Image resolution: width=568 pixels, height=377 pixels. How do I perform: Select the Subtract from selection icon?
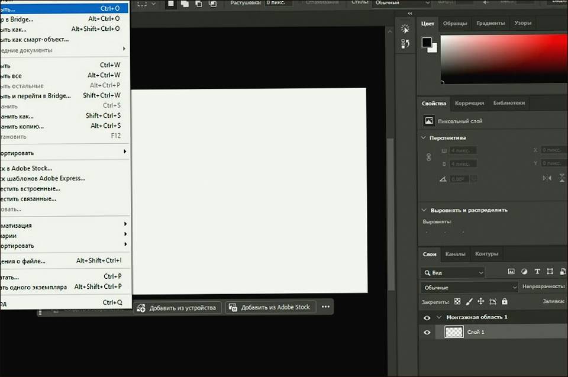point(199,4)
